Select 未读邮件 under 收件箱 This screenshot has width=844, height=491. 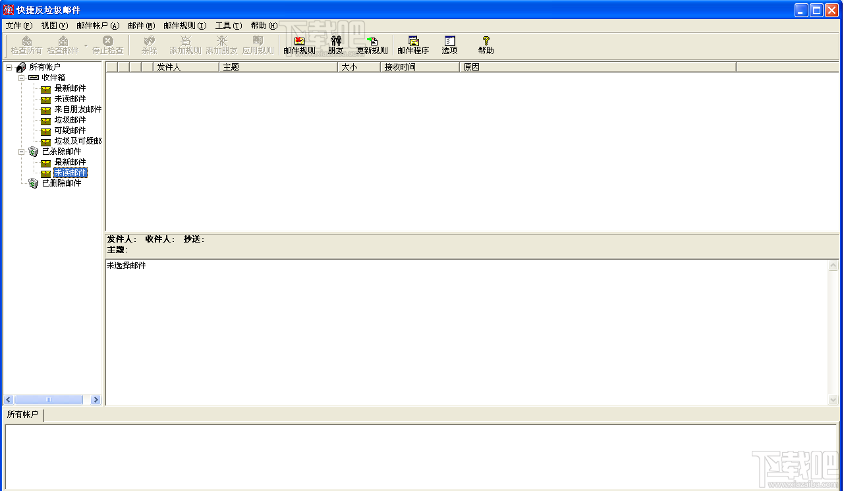(x=70, y=99)
